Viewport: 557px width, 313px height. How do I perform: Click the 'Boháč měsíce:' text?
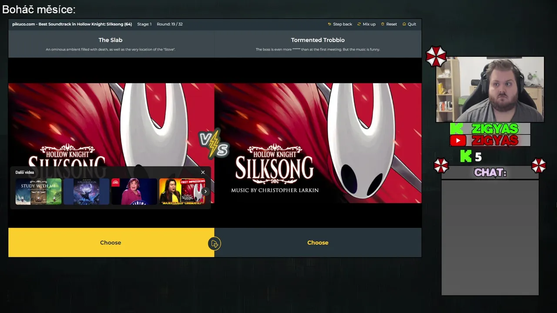(x=39, y=9)
